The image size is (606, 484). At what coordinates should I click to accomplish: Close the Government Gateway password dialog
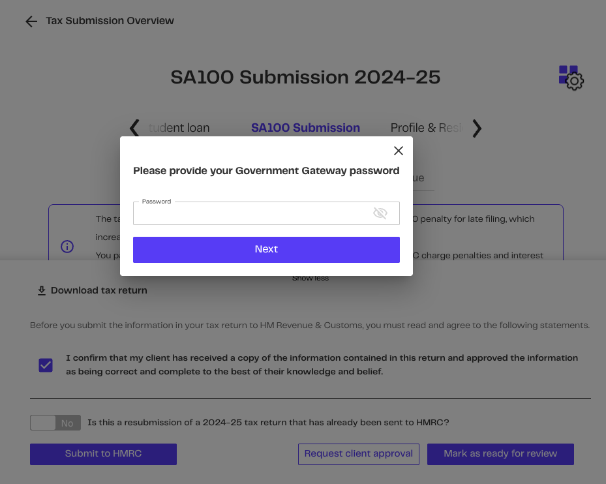[399, 151]
